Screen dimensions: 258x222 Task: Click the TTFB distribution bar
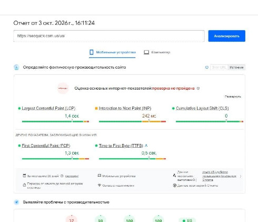132,159
